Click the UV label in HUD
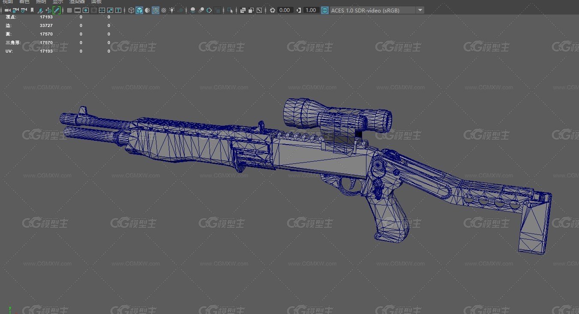Screen dimensions: 579x314 coord(9,51)
